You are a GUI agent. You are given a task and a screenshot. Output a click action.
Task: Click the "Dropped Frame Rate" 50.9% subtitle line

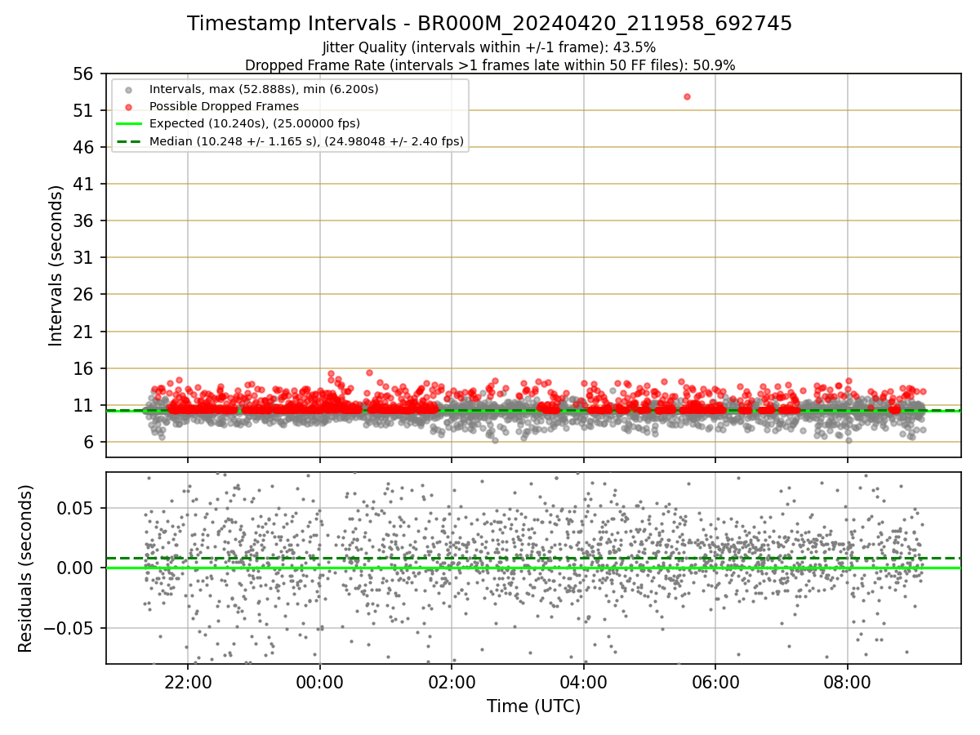click(490, 65)
